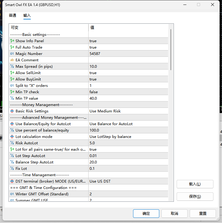Click the double icon beside Lot Step AutoLot
The image size is (222, 223).
(x=12, y=156)
